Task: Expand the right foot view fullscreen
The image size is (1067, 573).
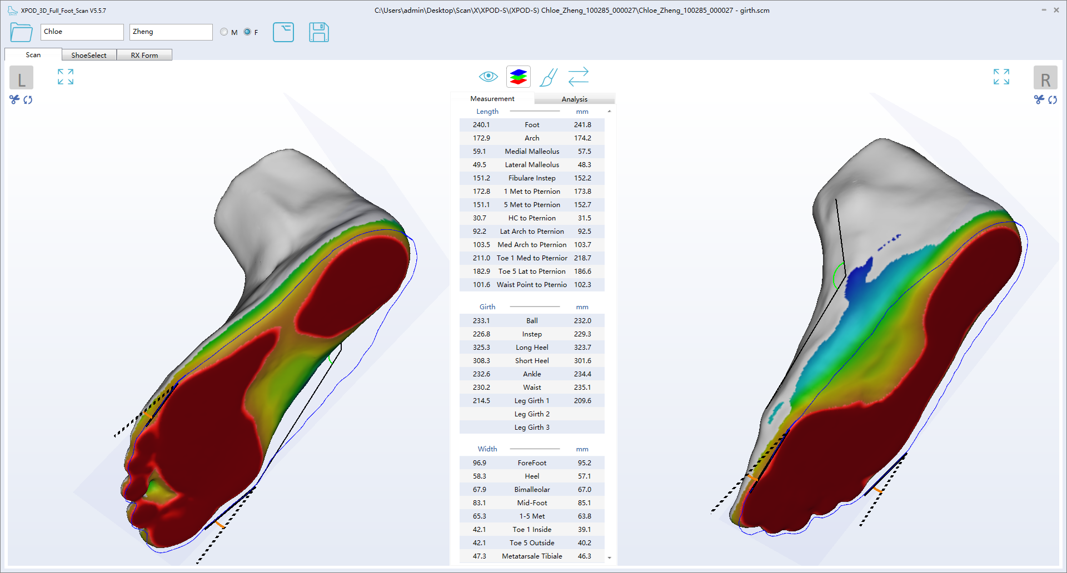Action: click(1001, 77)
